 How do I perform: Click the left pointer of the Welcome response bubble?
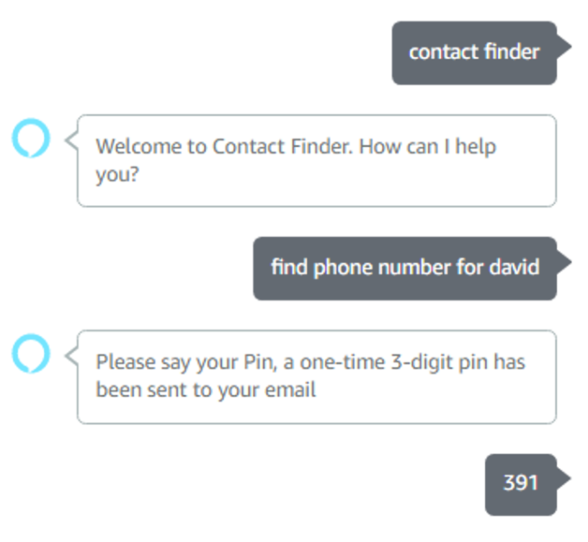pos(71,141)
